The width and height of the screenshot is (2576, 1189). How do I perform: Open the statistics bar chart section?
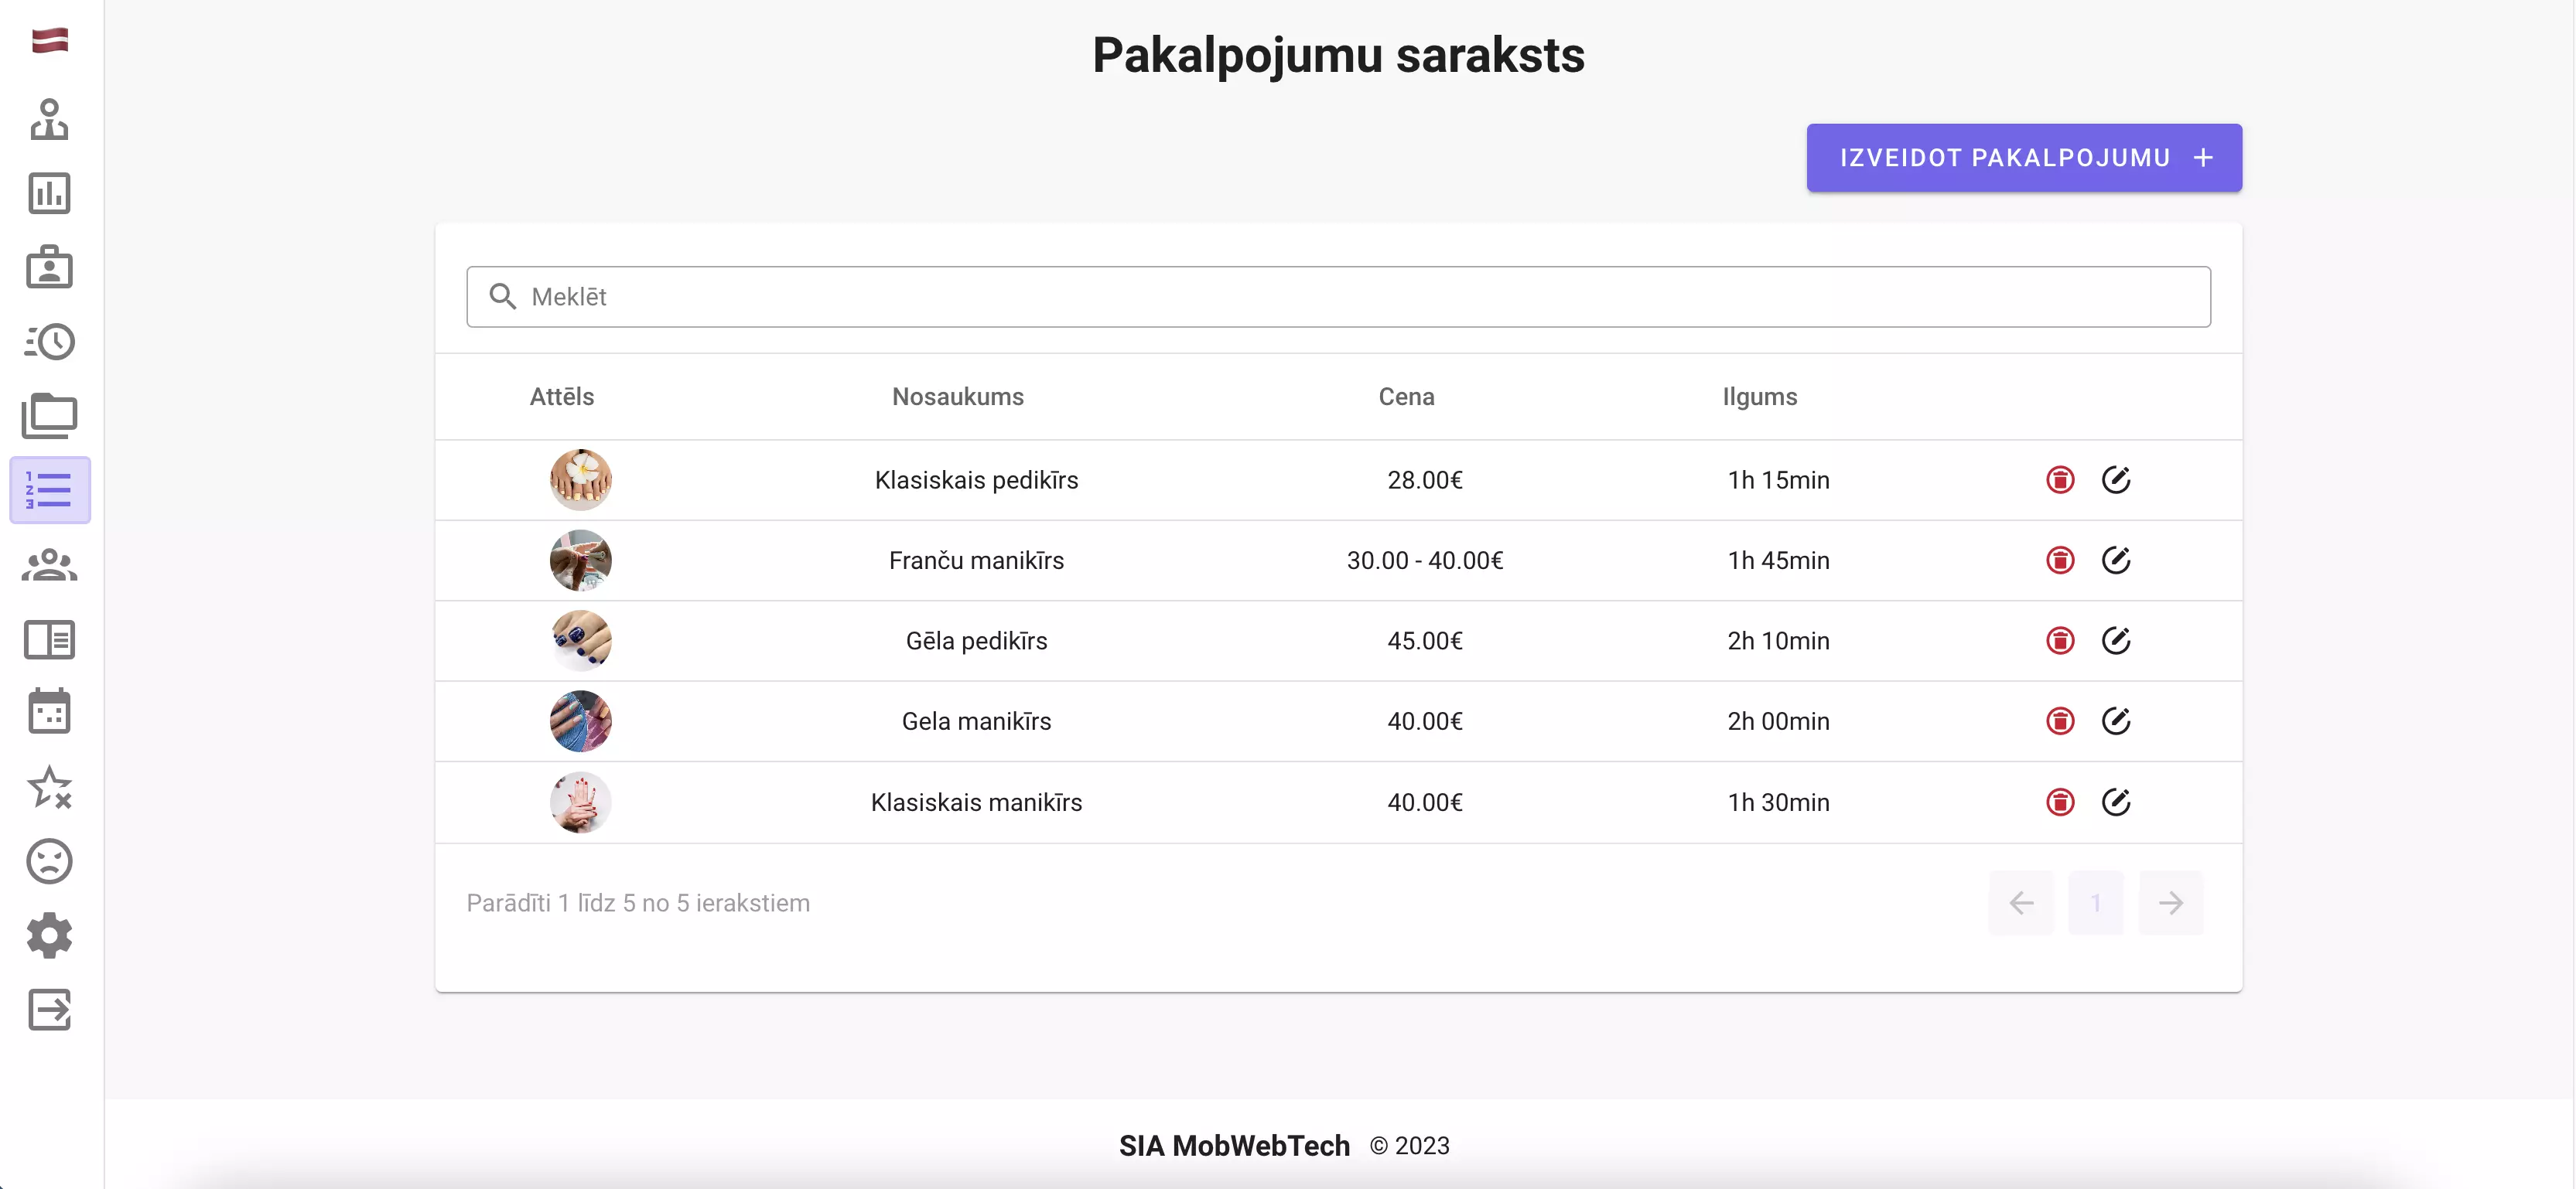[x=50, y=192]
